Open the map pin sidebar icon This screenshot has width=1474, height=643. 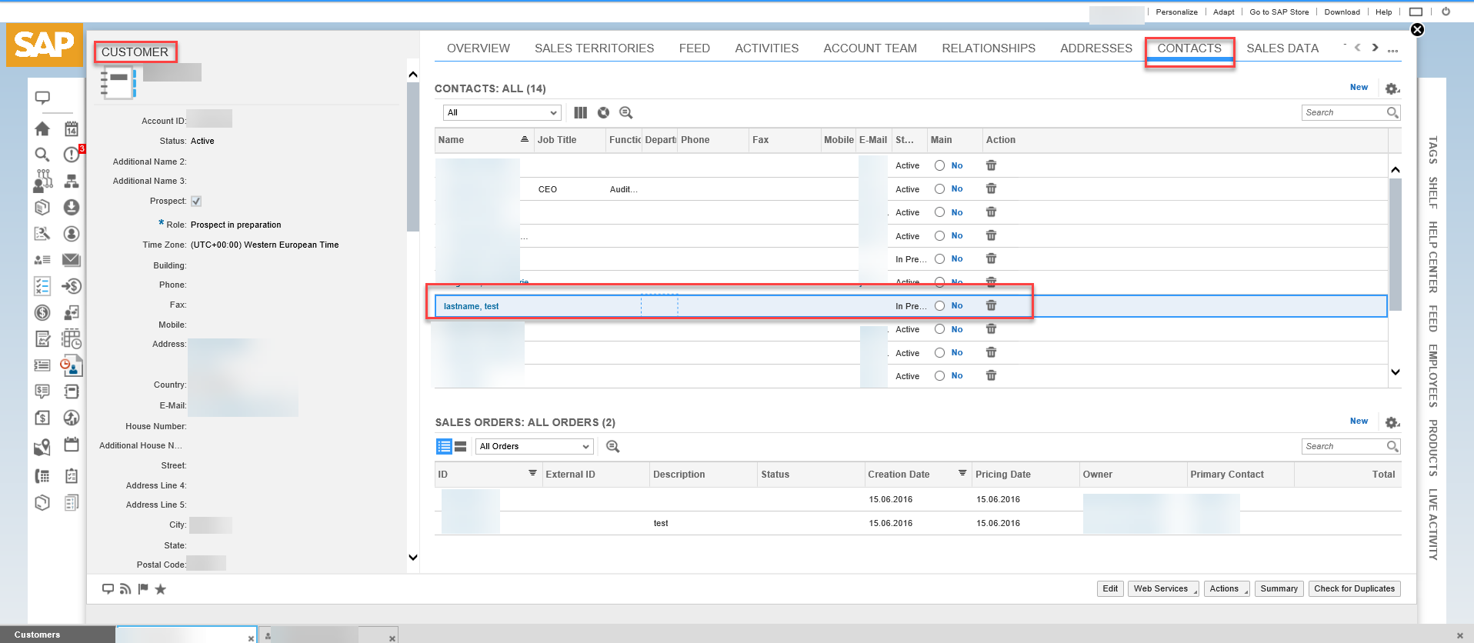pyautogui.click(x=42, y=447)
